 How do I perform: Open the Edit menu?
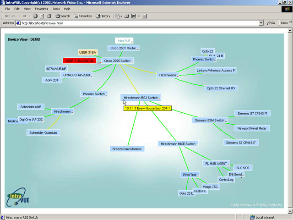click(17, 9)
